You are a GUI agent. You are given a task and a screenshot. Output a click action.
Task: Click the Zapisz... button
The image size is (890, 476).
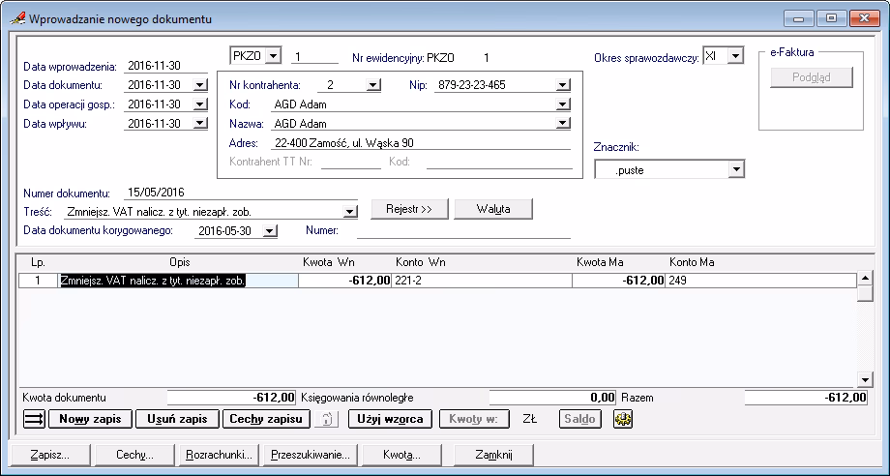48,454
